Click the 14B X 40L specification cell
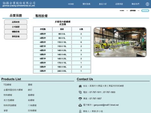Image resolution: width=151 pixels, height=113 pixels. pos(62,55)
